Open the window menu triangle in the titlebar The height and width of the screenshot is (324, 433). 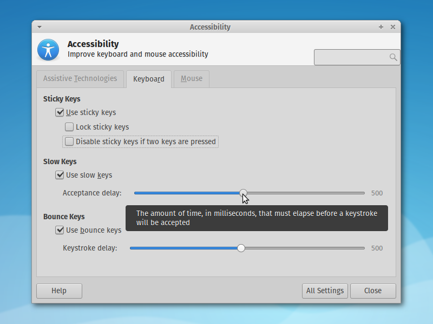pyautogui.click(x=39, y=26)
